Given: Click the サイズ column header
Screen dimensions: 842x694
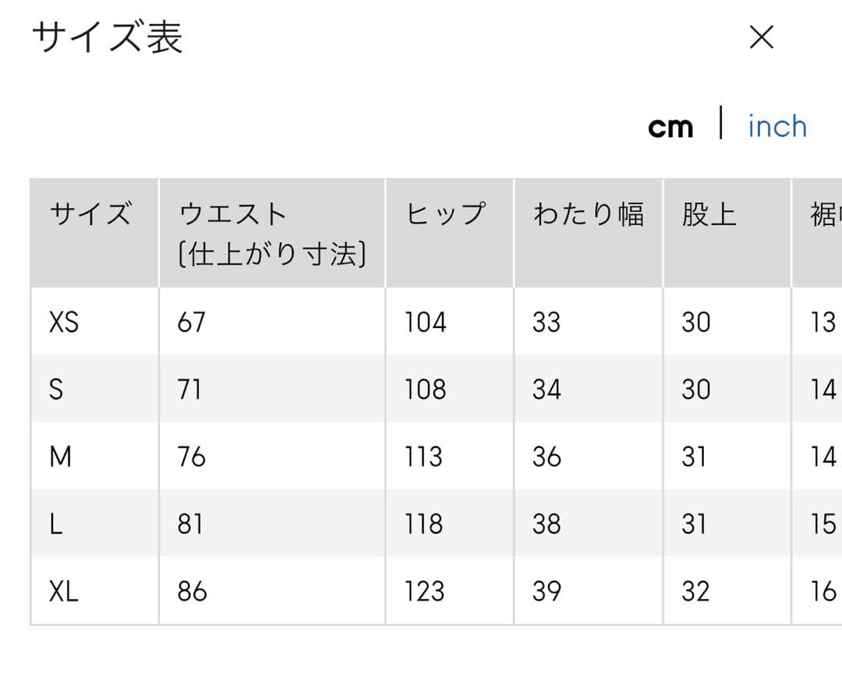Looking at the screenshot, I should click(x=90, y=214).
